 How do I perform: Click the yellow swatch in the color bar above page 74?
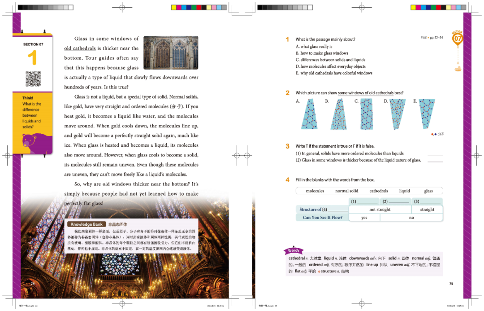point(174,8)
